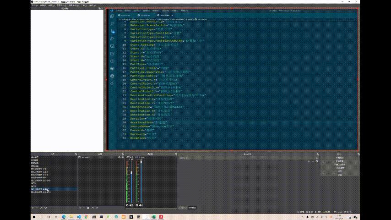Open source properties gear icon
Image resolution: width=391 pixels, height=220 pixels.
(x=88, y=208)
